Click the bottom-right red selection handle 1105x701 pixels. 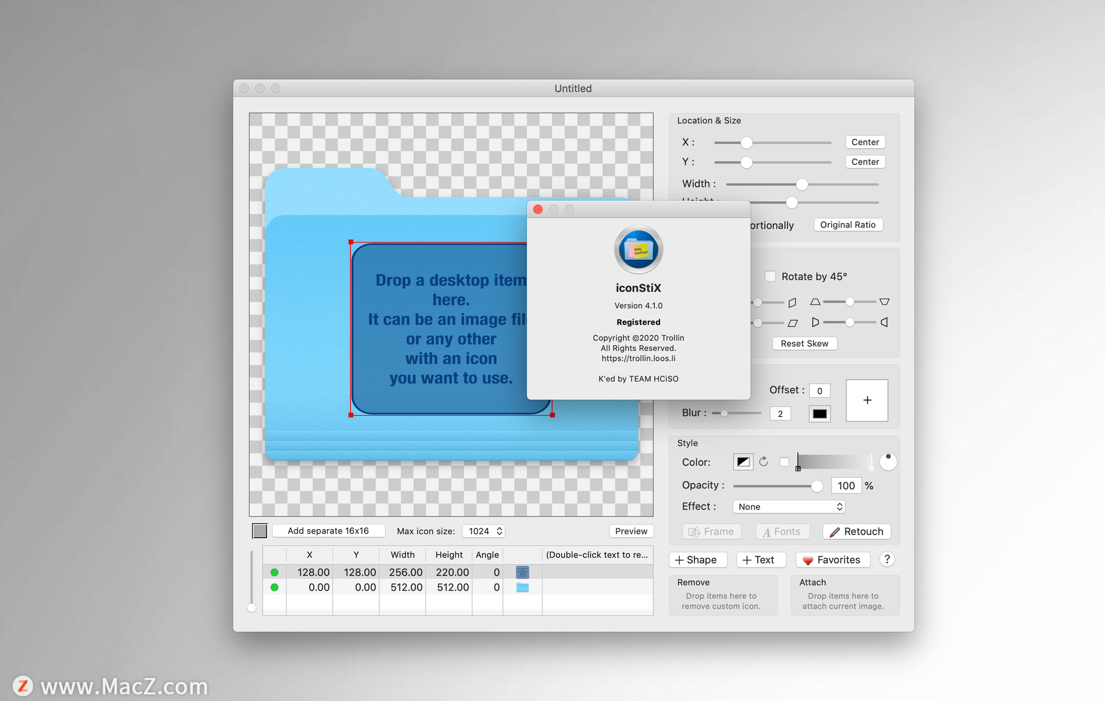click(x=552, y=415)
